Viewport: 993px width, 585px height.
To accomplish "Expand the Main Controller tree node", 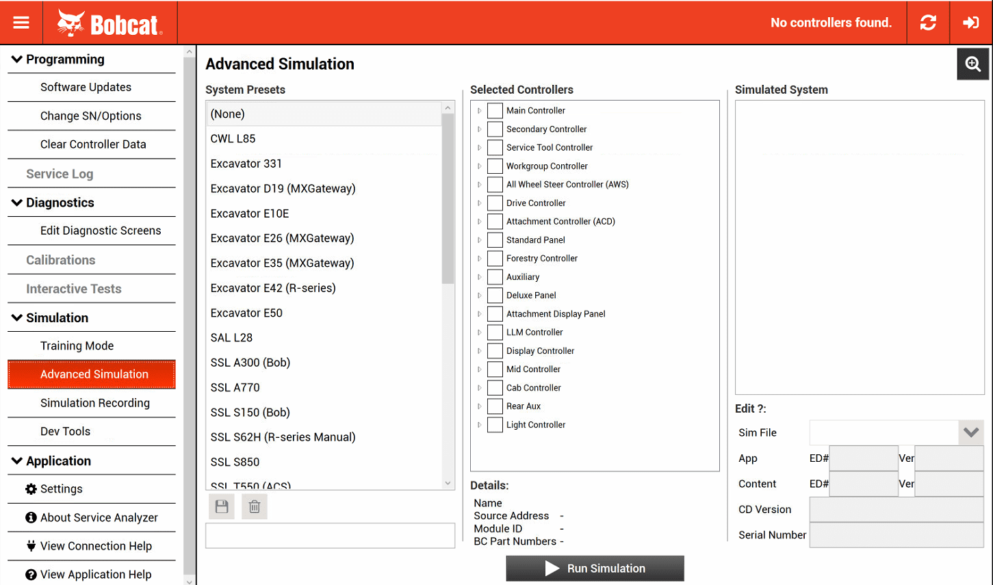I will tap(478, 110).
